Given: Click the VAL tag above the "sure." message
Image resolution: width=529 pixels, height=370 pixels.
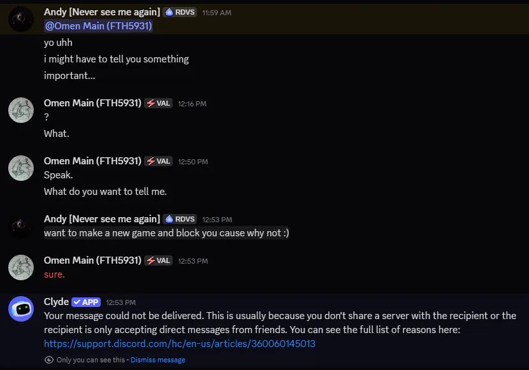Looking at the screenshot, I should click(158, 260).
